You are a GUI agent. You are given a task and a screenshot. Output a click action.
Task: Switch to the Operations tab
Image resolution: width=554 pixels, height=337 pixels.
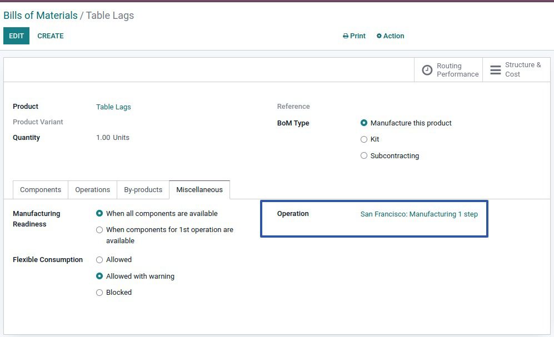(92, 190)
